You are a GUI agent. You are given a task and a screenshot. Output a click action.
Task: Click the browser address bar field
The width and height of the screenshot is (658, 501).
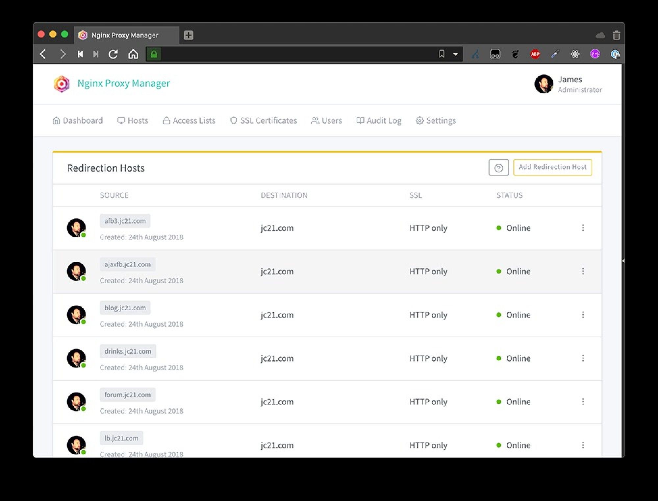(x=296, y=54)
